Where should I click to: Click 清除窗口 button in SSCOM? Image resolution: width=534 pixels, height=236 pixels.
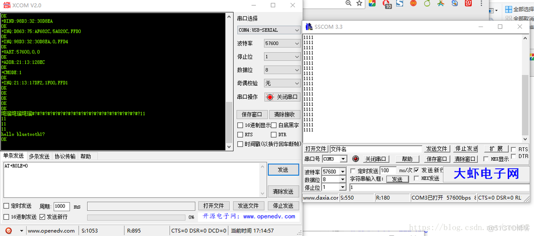pyautogui.click(x=465, y=159)
